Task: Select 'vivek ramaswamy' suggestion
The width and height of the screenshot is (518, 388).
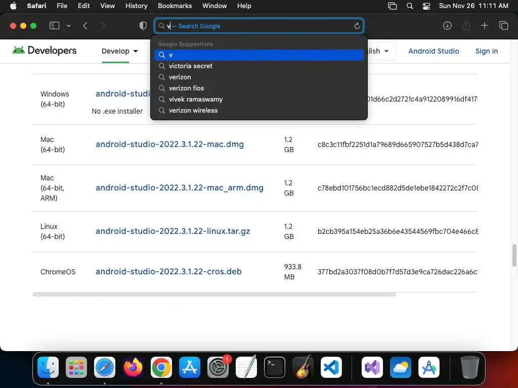Action: tap(259, 100)
